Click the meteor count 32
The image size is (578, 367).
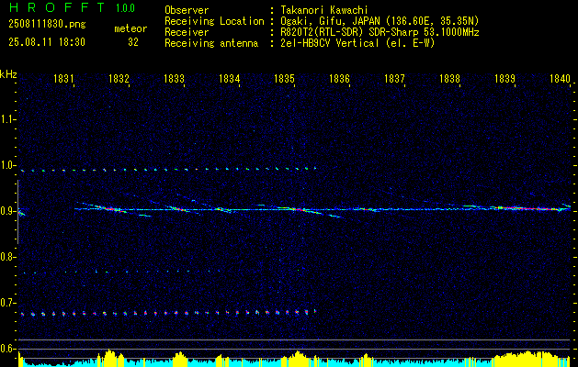coord(133,42)
